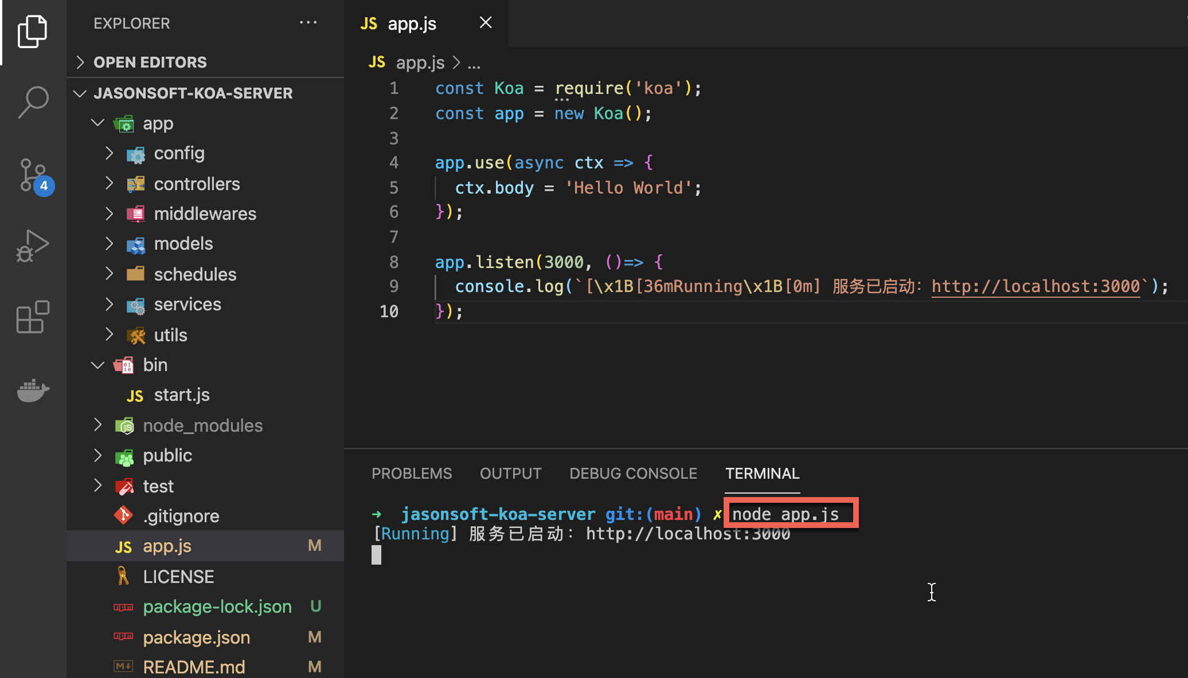Expand the node_modules folder
The image size is (1188, 678).
[x=202, y=425]
